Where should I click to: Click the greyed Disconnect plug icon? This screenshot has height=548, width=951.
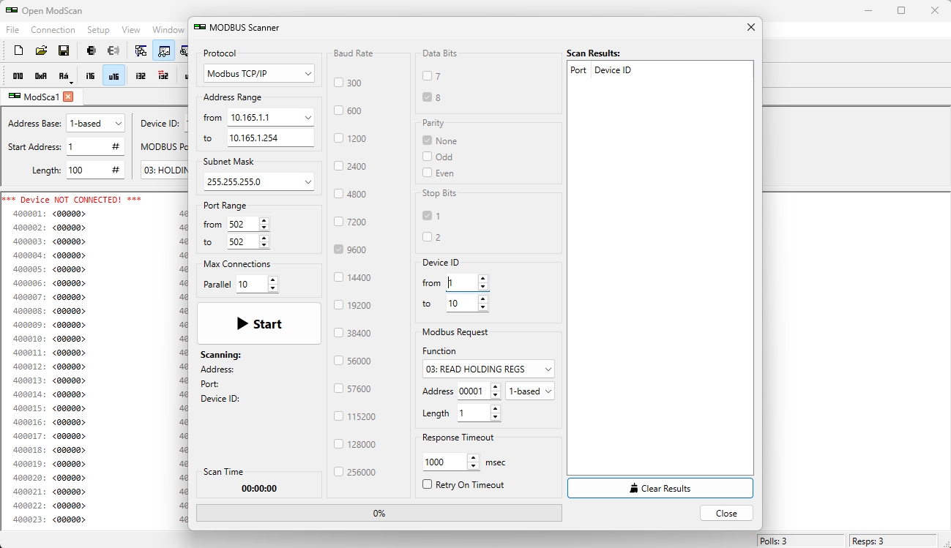pyautogui.click(x=113, y=50)
